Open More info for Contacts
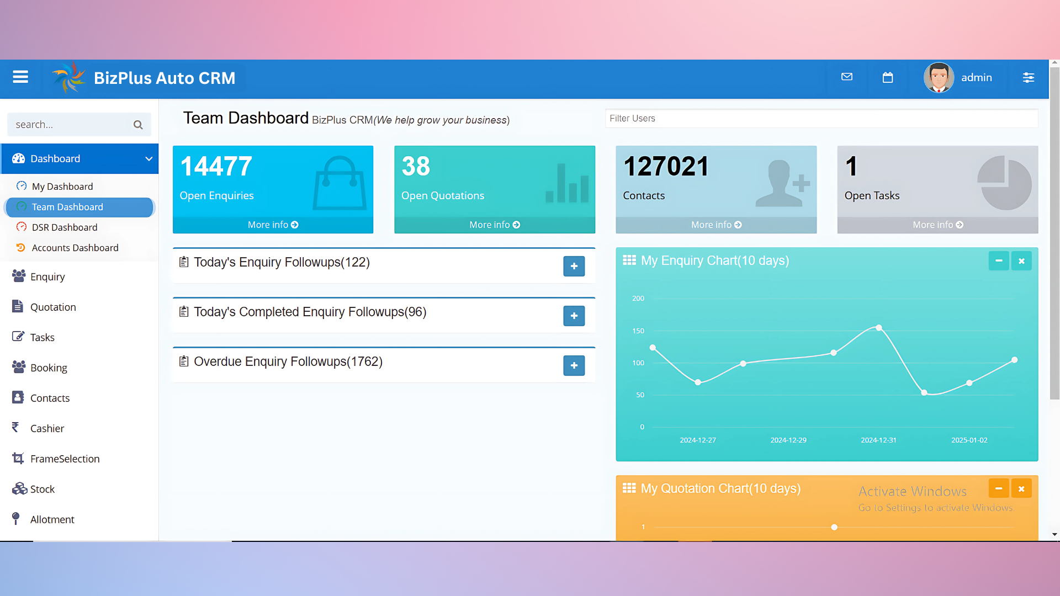1060x596 pixels. (716, 225)
